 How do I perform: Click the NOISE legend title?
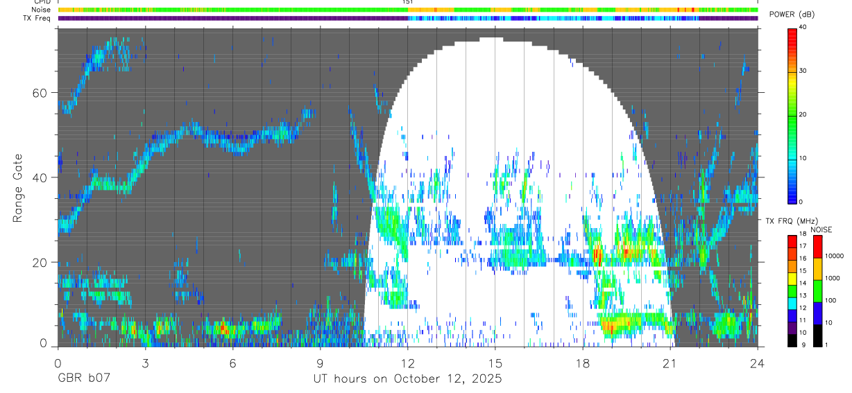(x=821, y=229)
